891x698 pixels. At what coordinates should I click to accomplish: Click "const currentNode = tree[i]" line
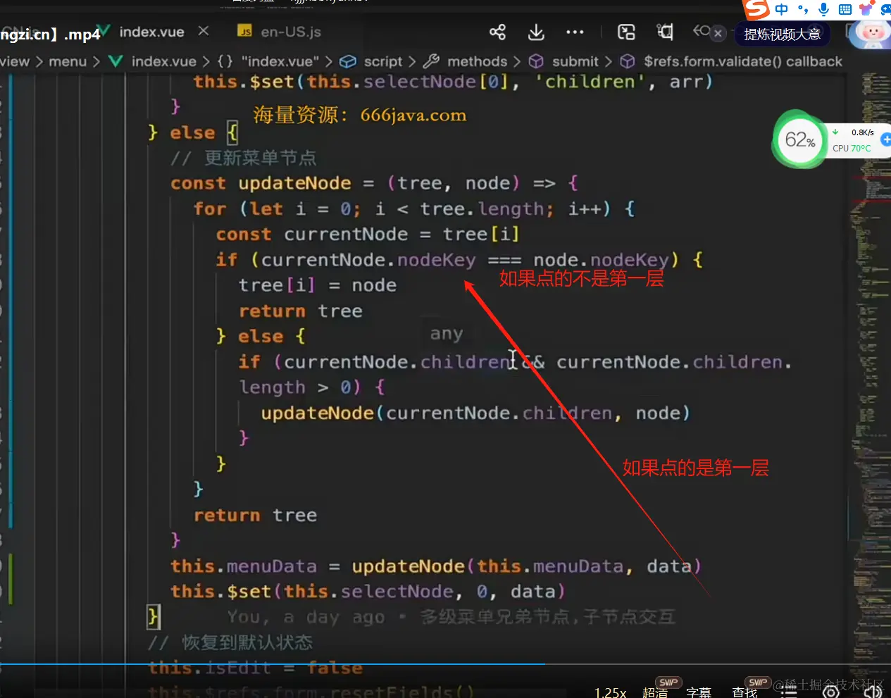(x=368, y=235)
